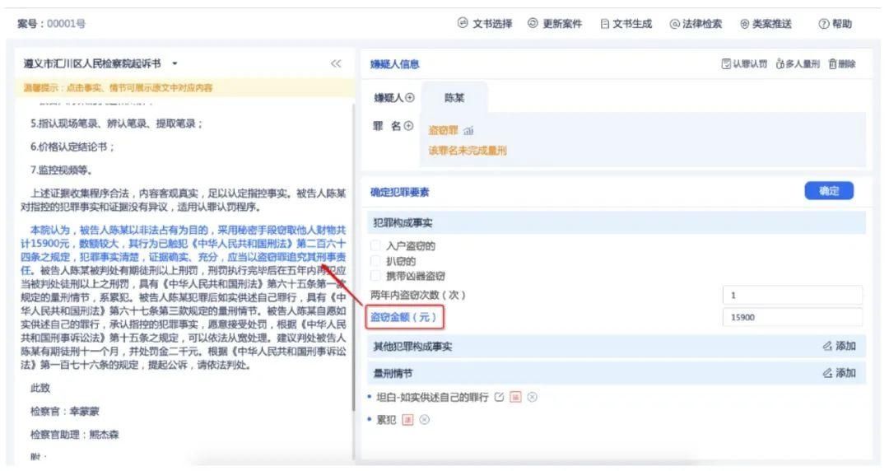Screen dimensions: 889x471
Task: Expand the 遵义市汇川区人民检察院起诉书 document dropdown
Action: click(x=175, y=63)
